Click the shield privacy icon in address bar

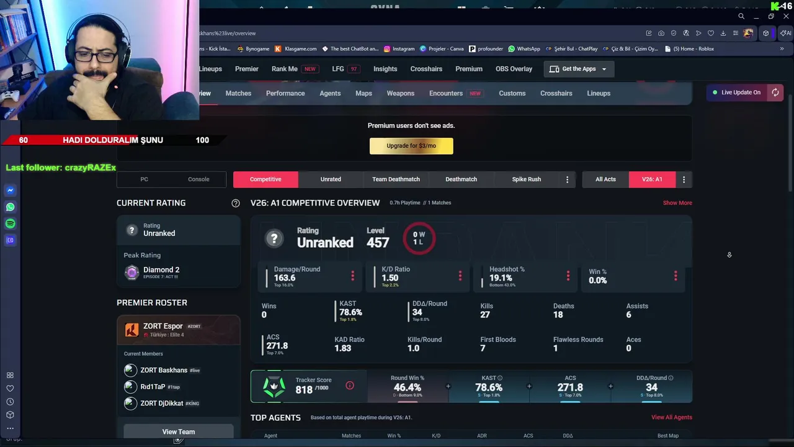tap(674, 33)
